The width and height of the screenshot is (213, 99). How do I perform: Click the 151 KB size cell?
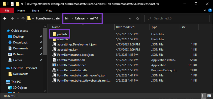192,65
